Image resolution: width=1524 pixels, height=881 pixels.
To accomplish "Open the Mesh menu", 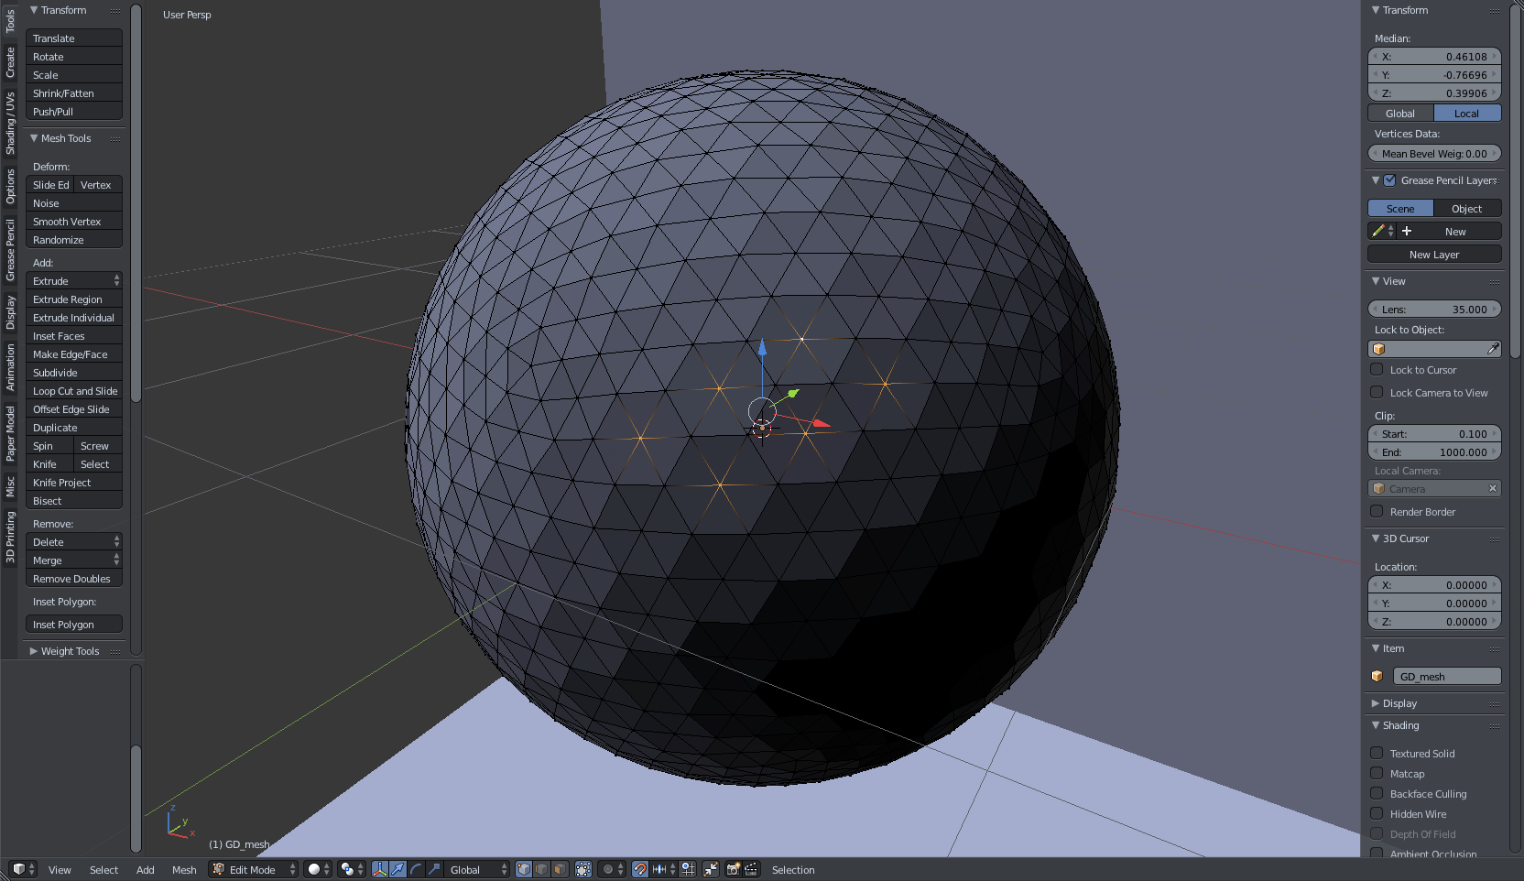I will 184,870.
